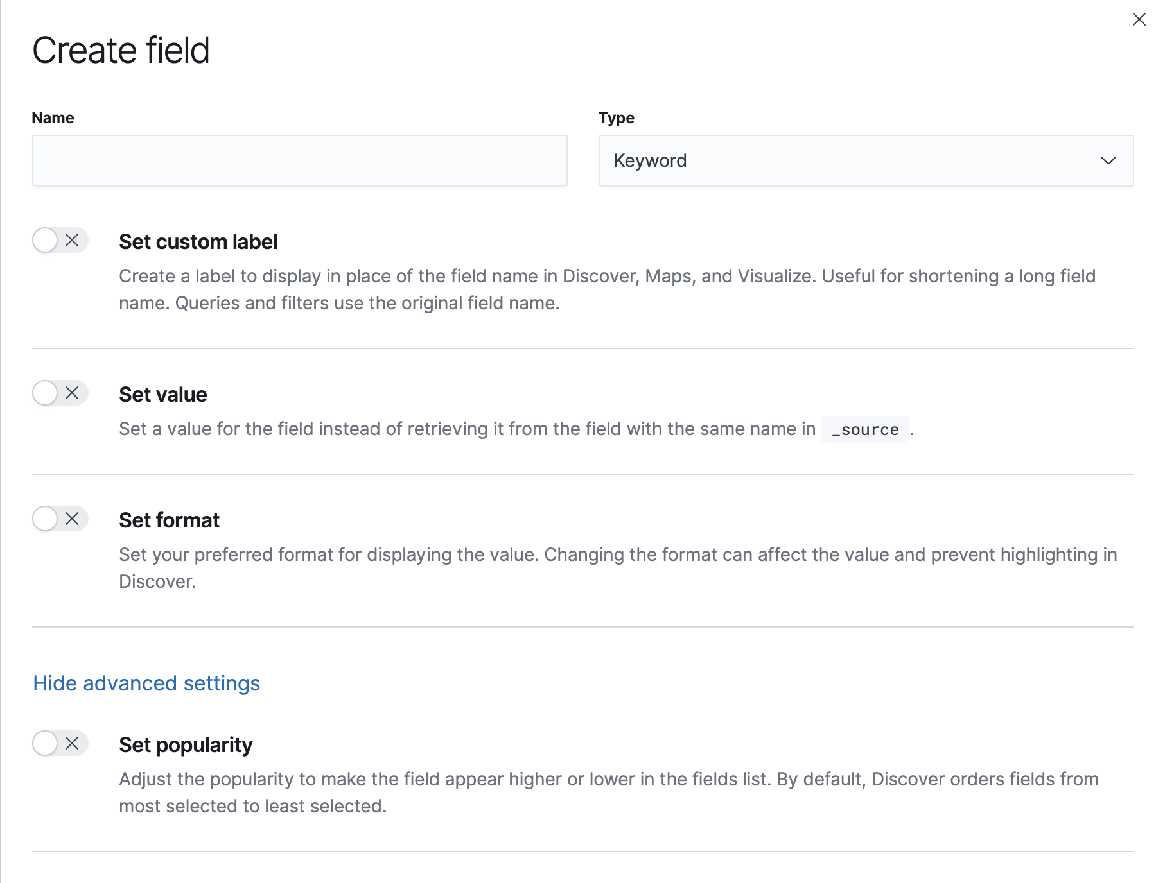Collapse advanced settings via Hide advanced settings

146,683
